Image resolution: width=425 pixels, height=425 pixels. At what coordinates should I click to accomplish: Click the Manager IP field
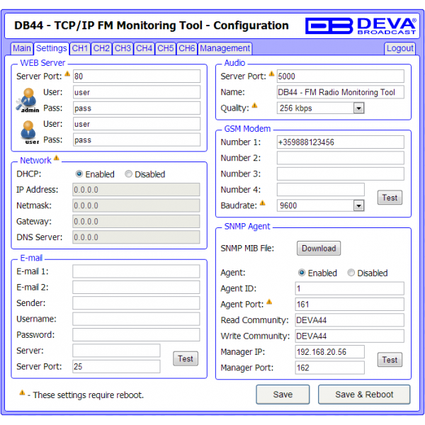(x=330, y=352)
